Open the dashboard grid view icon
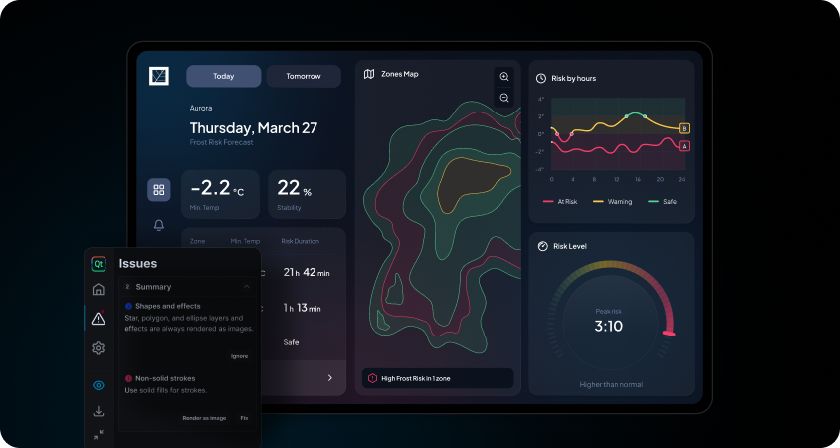The height and width of the screenshot is (448, 840). point(159,190)
